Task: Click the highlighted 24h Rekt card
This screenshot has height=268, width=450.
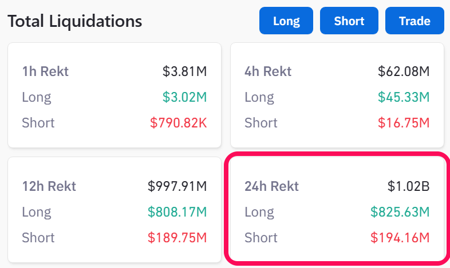Action: pyautogui.click(x=337, y=210)
